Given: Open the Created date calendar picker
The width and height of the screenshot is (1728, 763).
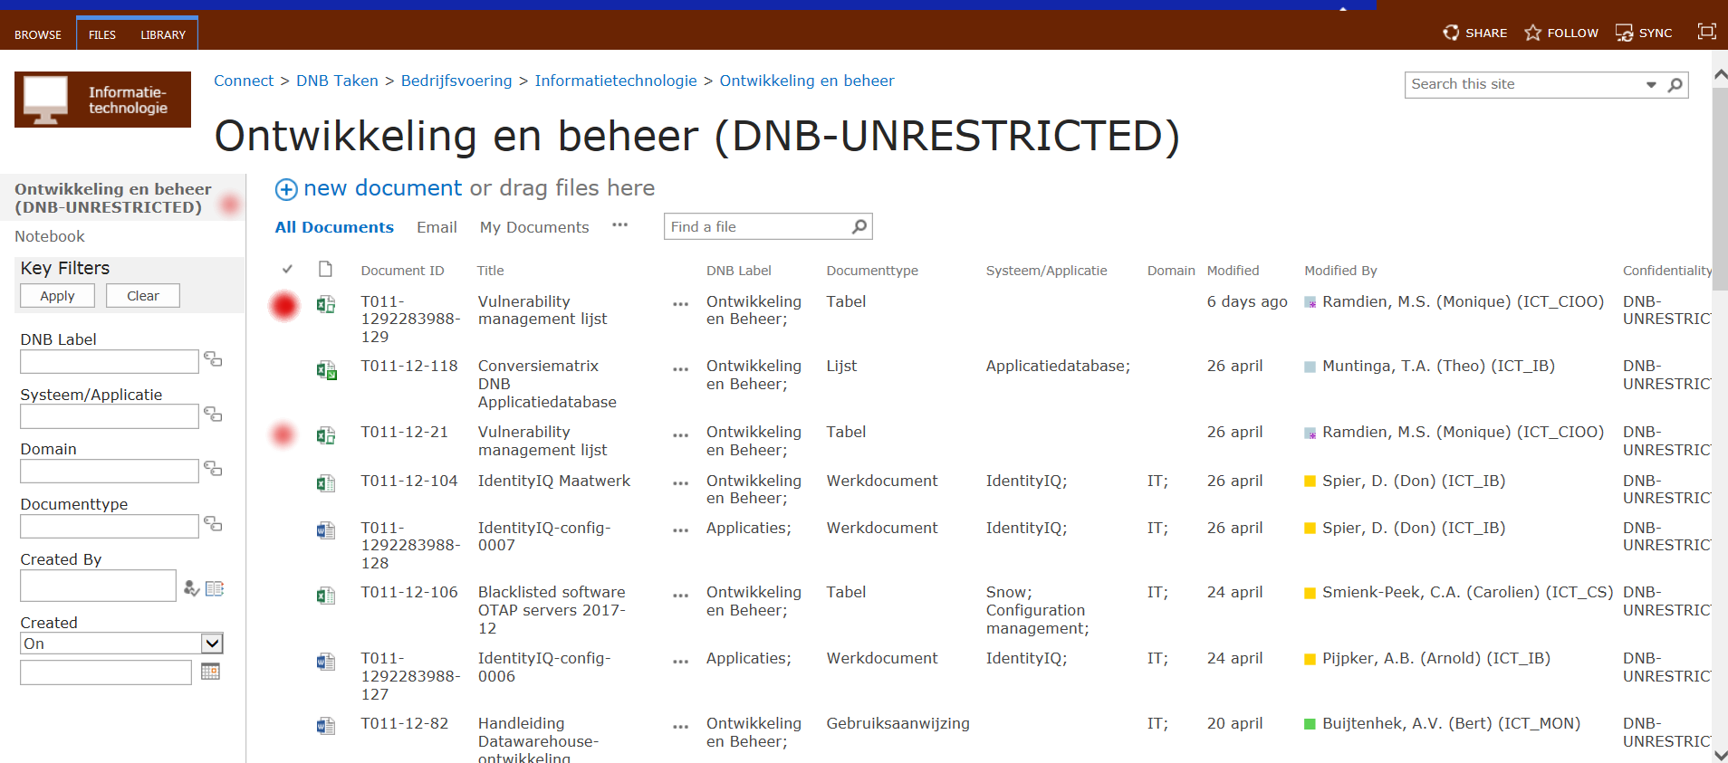Looking at the screenshot, I should click(x=210, y=672).
